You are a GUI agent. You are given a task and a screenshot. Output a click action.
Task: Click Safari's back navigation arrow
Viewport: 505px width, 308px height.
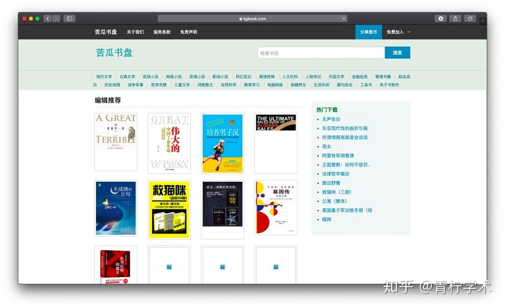tap(48, 18)
